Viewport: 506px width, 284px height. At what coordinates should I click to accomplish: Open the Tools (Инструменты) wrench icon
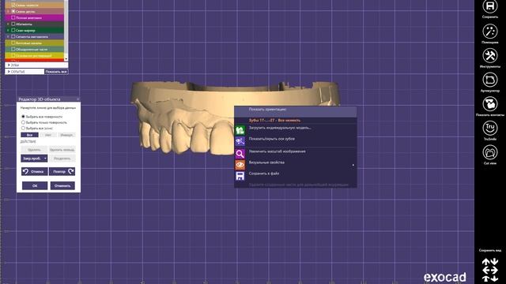pos(490,56)
